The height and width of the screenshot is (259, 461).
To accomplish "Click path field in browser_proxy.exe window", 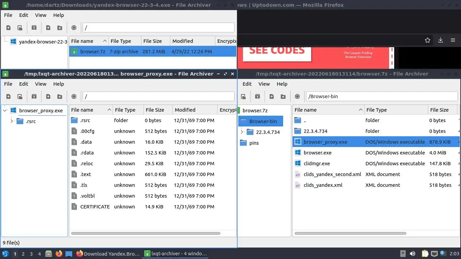I will 158,96.
